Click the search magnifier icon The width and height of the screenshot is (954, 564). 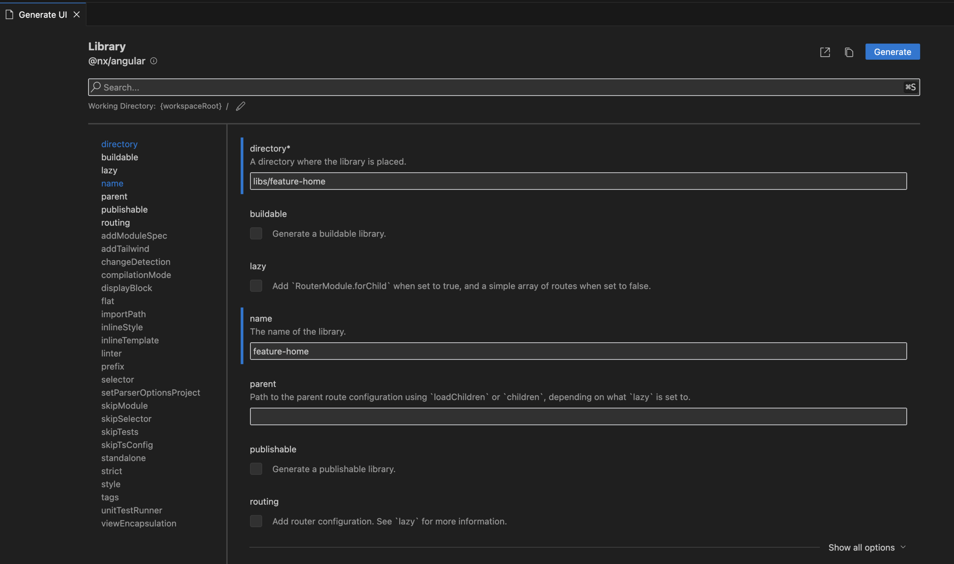coord(96,87)
